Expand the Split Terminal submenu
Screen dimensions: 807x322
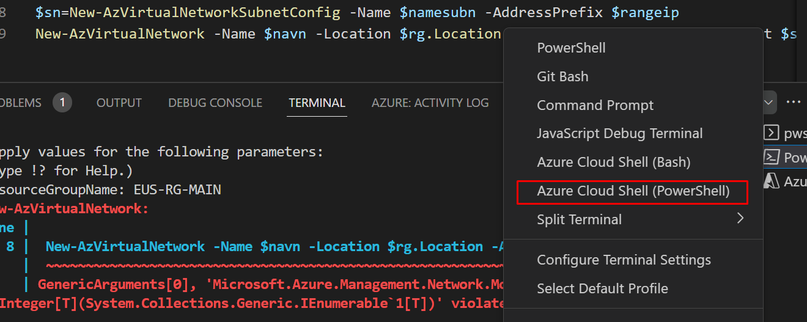click(x=633, y=219)
